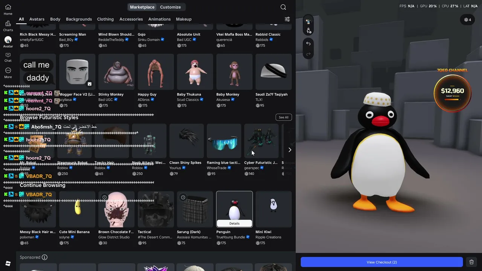Select the Happy Guy item thumbnail
Screen dimensions: 482x271
pos(156,72)
